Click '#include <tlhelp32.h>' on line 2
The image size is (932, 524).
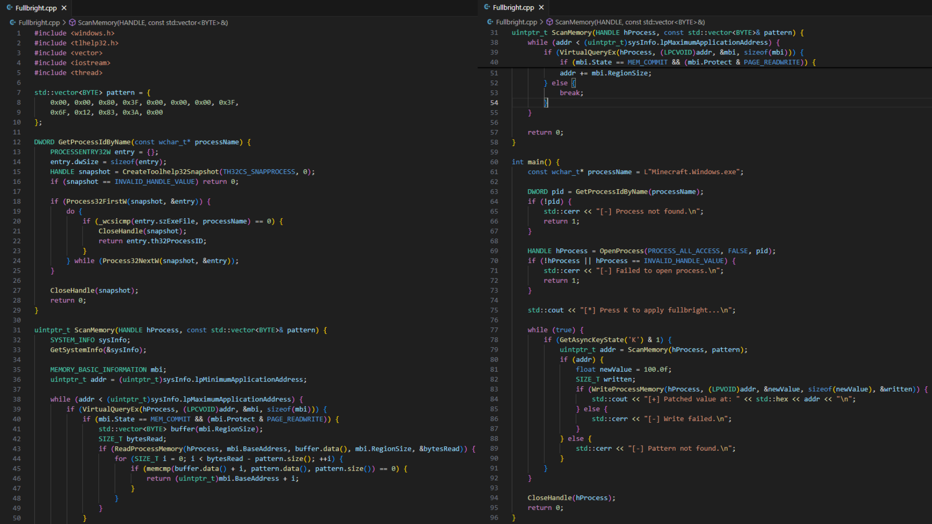point(76,43)
